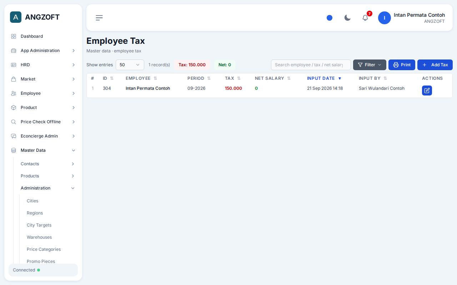Sort by Period column

click(199, 78)
